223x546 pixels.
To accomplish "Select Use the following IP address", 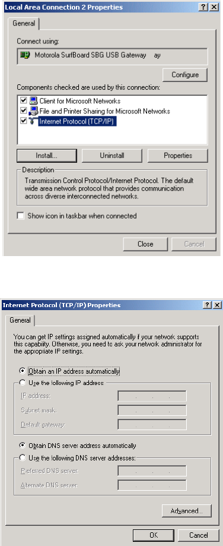I will [23, 383].
